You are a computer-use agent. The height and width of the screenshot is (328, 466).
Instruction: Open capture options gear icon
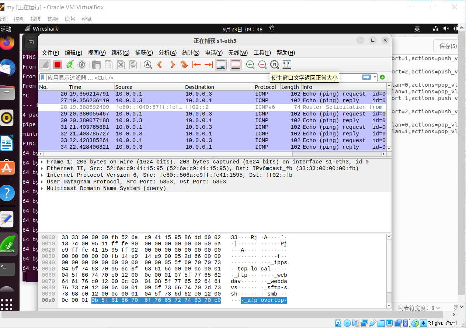(x=82, y=65)
